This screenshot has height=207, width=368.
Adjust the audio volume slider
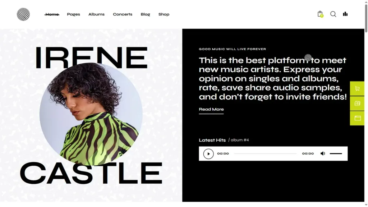(x=336, y=153)
